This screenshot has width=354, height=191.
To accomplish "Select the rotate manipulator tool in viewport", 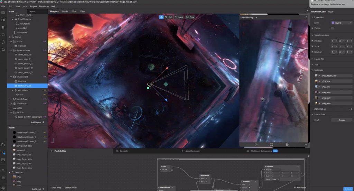I will click(166, 17).
